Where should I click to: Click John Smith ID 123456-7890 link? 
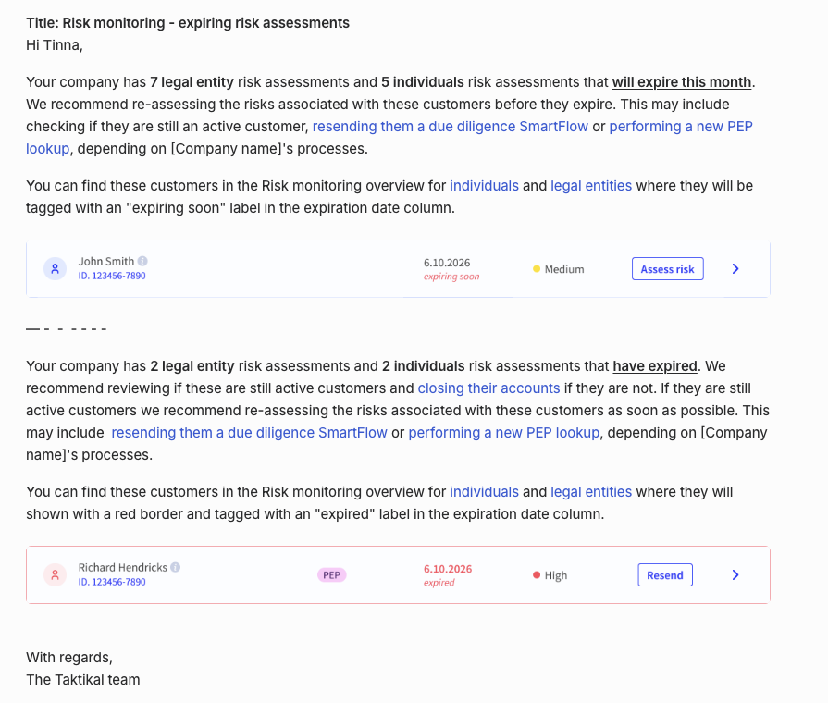click(x=112, y=276)
